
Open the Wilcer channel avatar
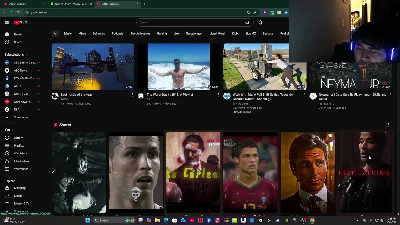tap(55, 96)
